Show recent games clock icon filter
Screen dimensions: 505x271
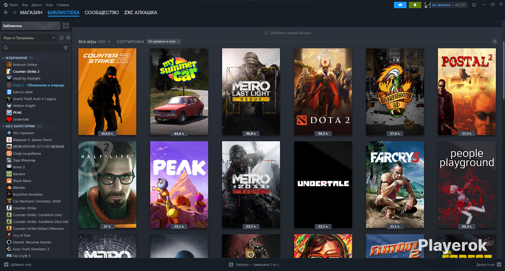(62, 38)
